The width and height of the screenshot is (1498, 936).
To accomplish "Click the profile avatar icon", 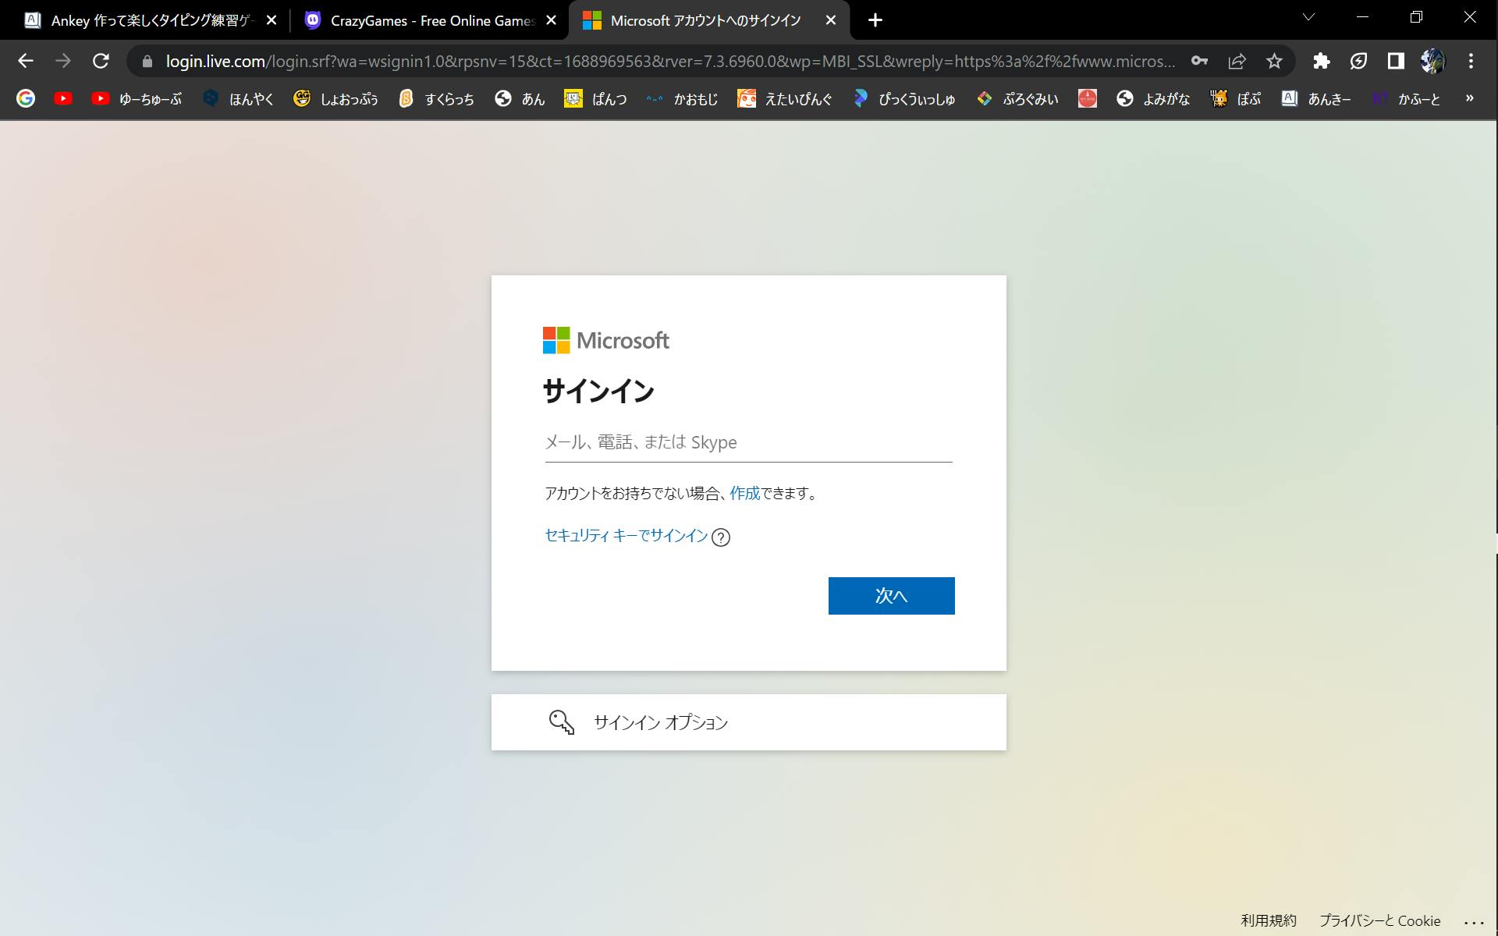I will [1432, 61].
